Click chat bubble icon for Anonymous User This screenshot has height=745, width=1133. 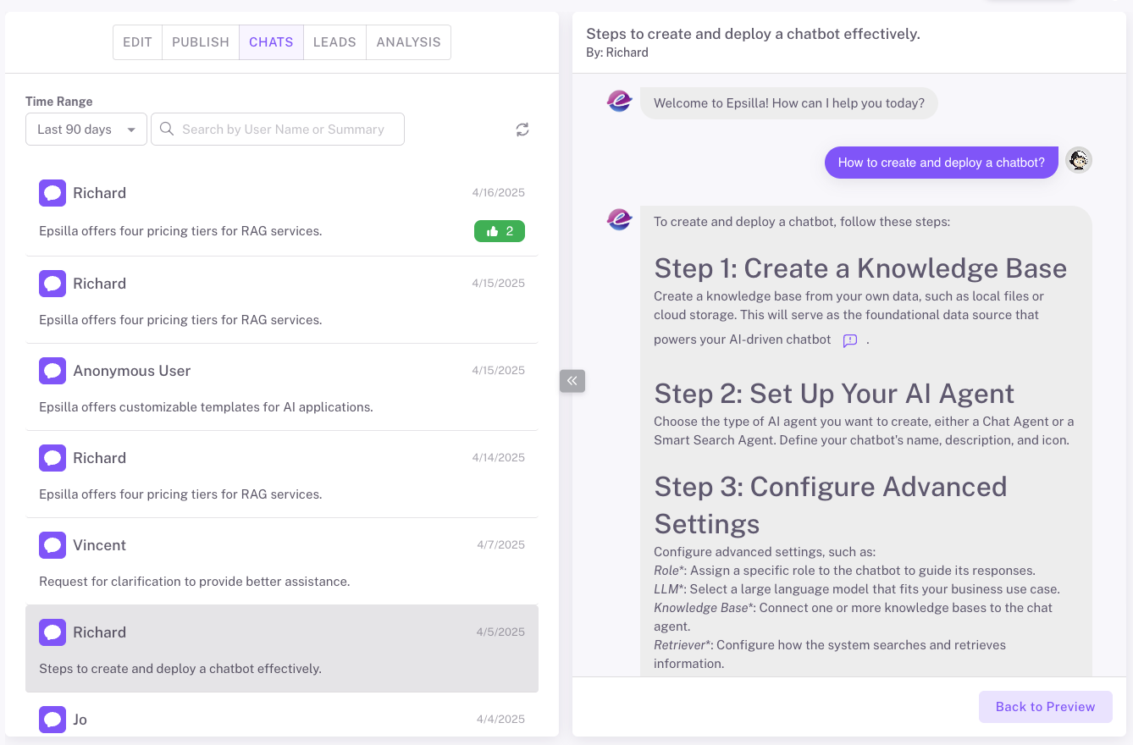[53, 371]
